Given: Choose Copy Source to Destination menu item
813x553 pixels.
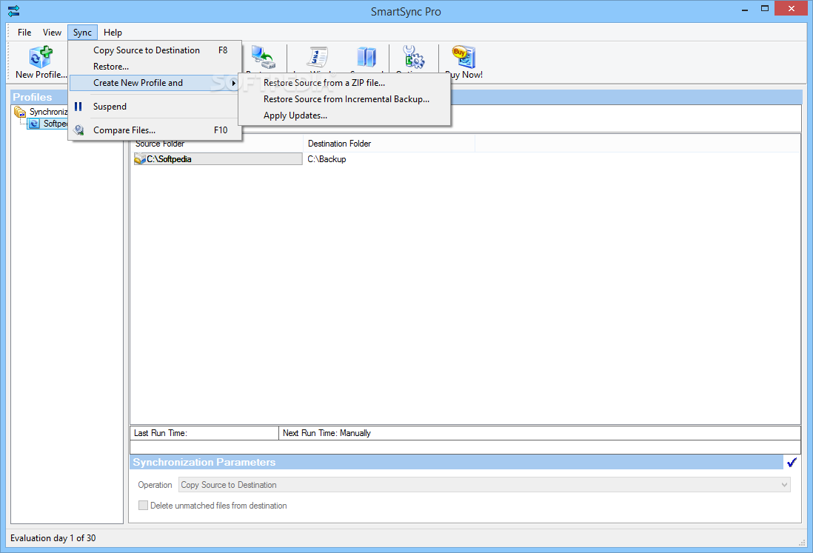Looking at the screenshot, I should point(155,50).
